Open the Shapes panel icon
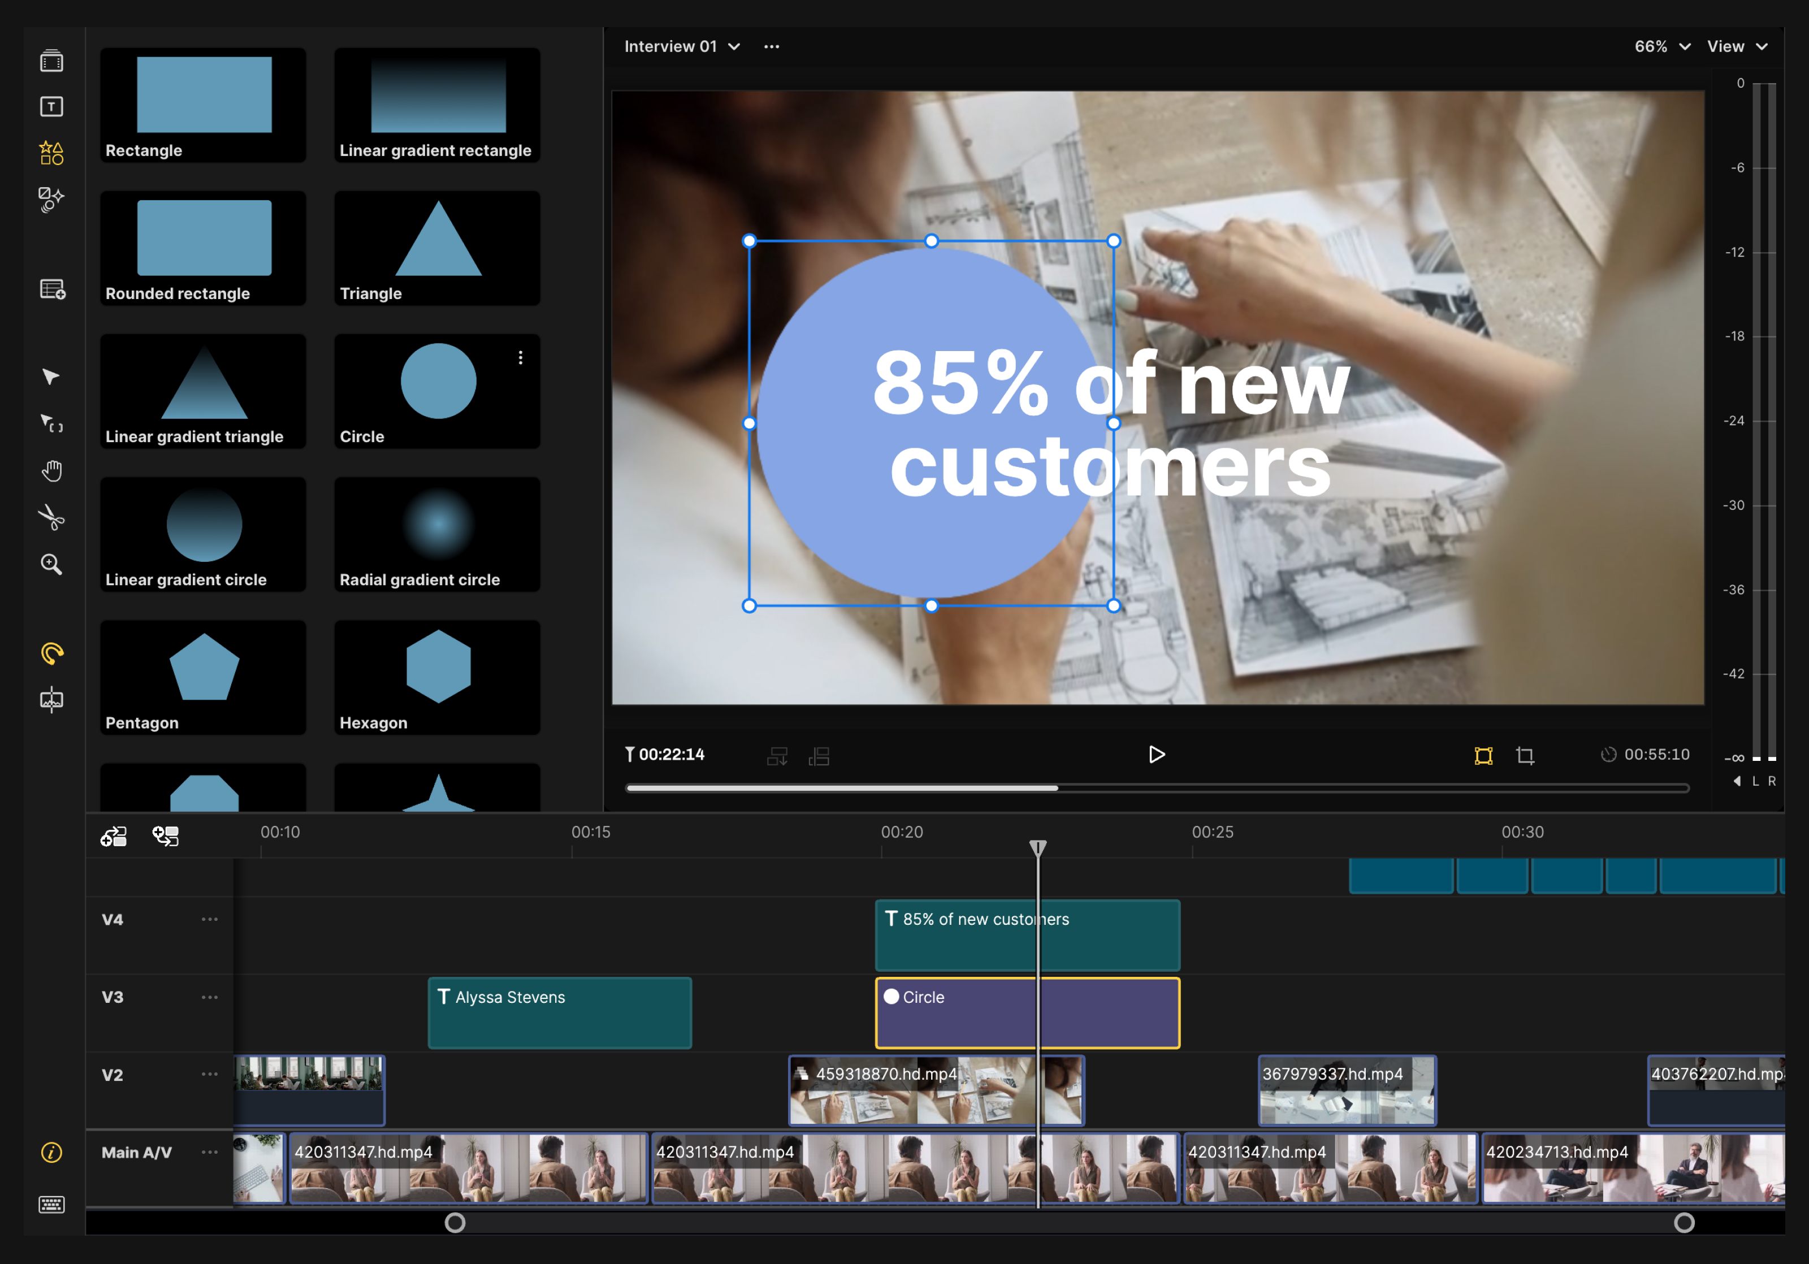This screenshot has width=1809, height=1264. click(51, 152)
